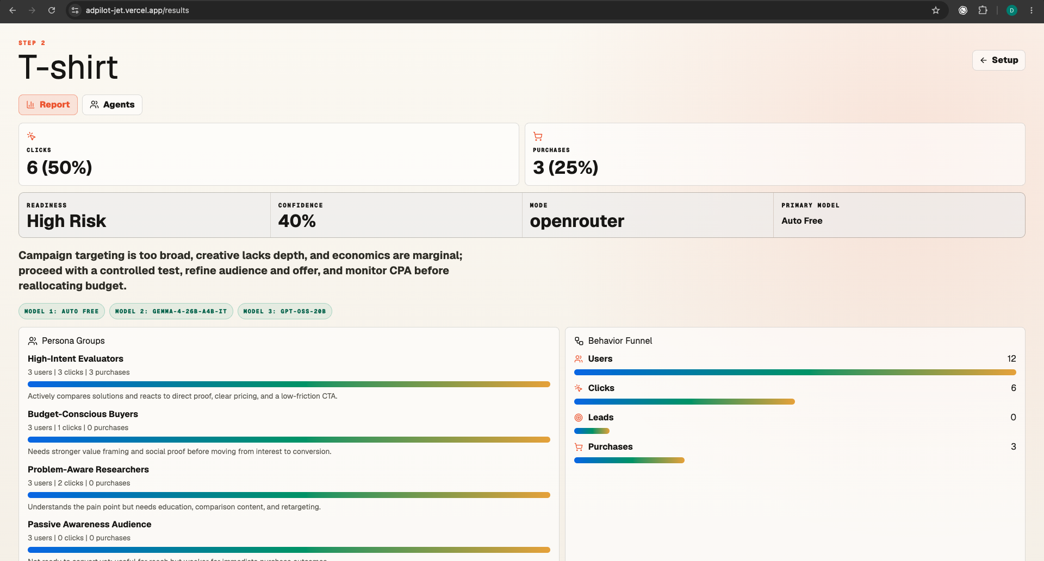The height and width of the screenshot is (561, 1044).
Task: Click the Leads target icon in funnel
Action: tap(579, 418)
